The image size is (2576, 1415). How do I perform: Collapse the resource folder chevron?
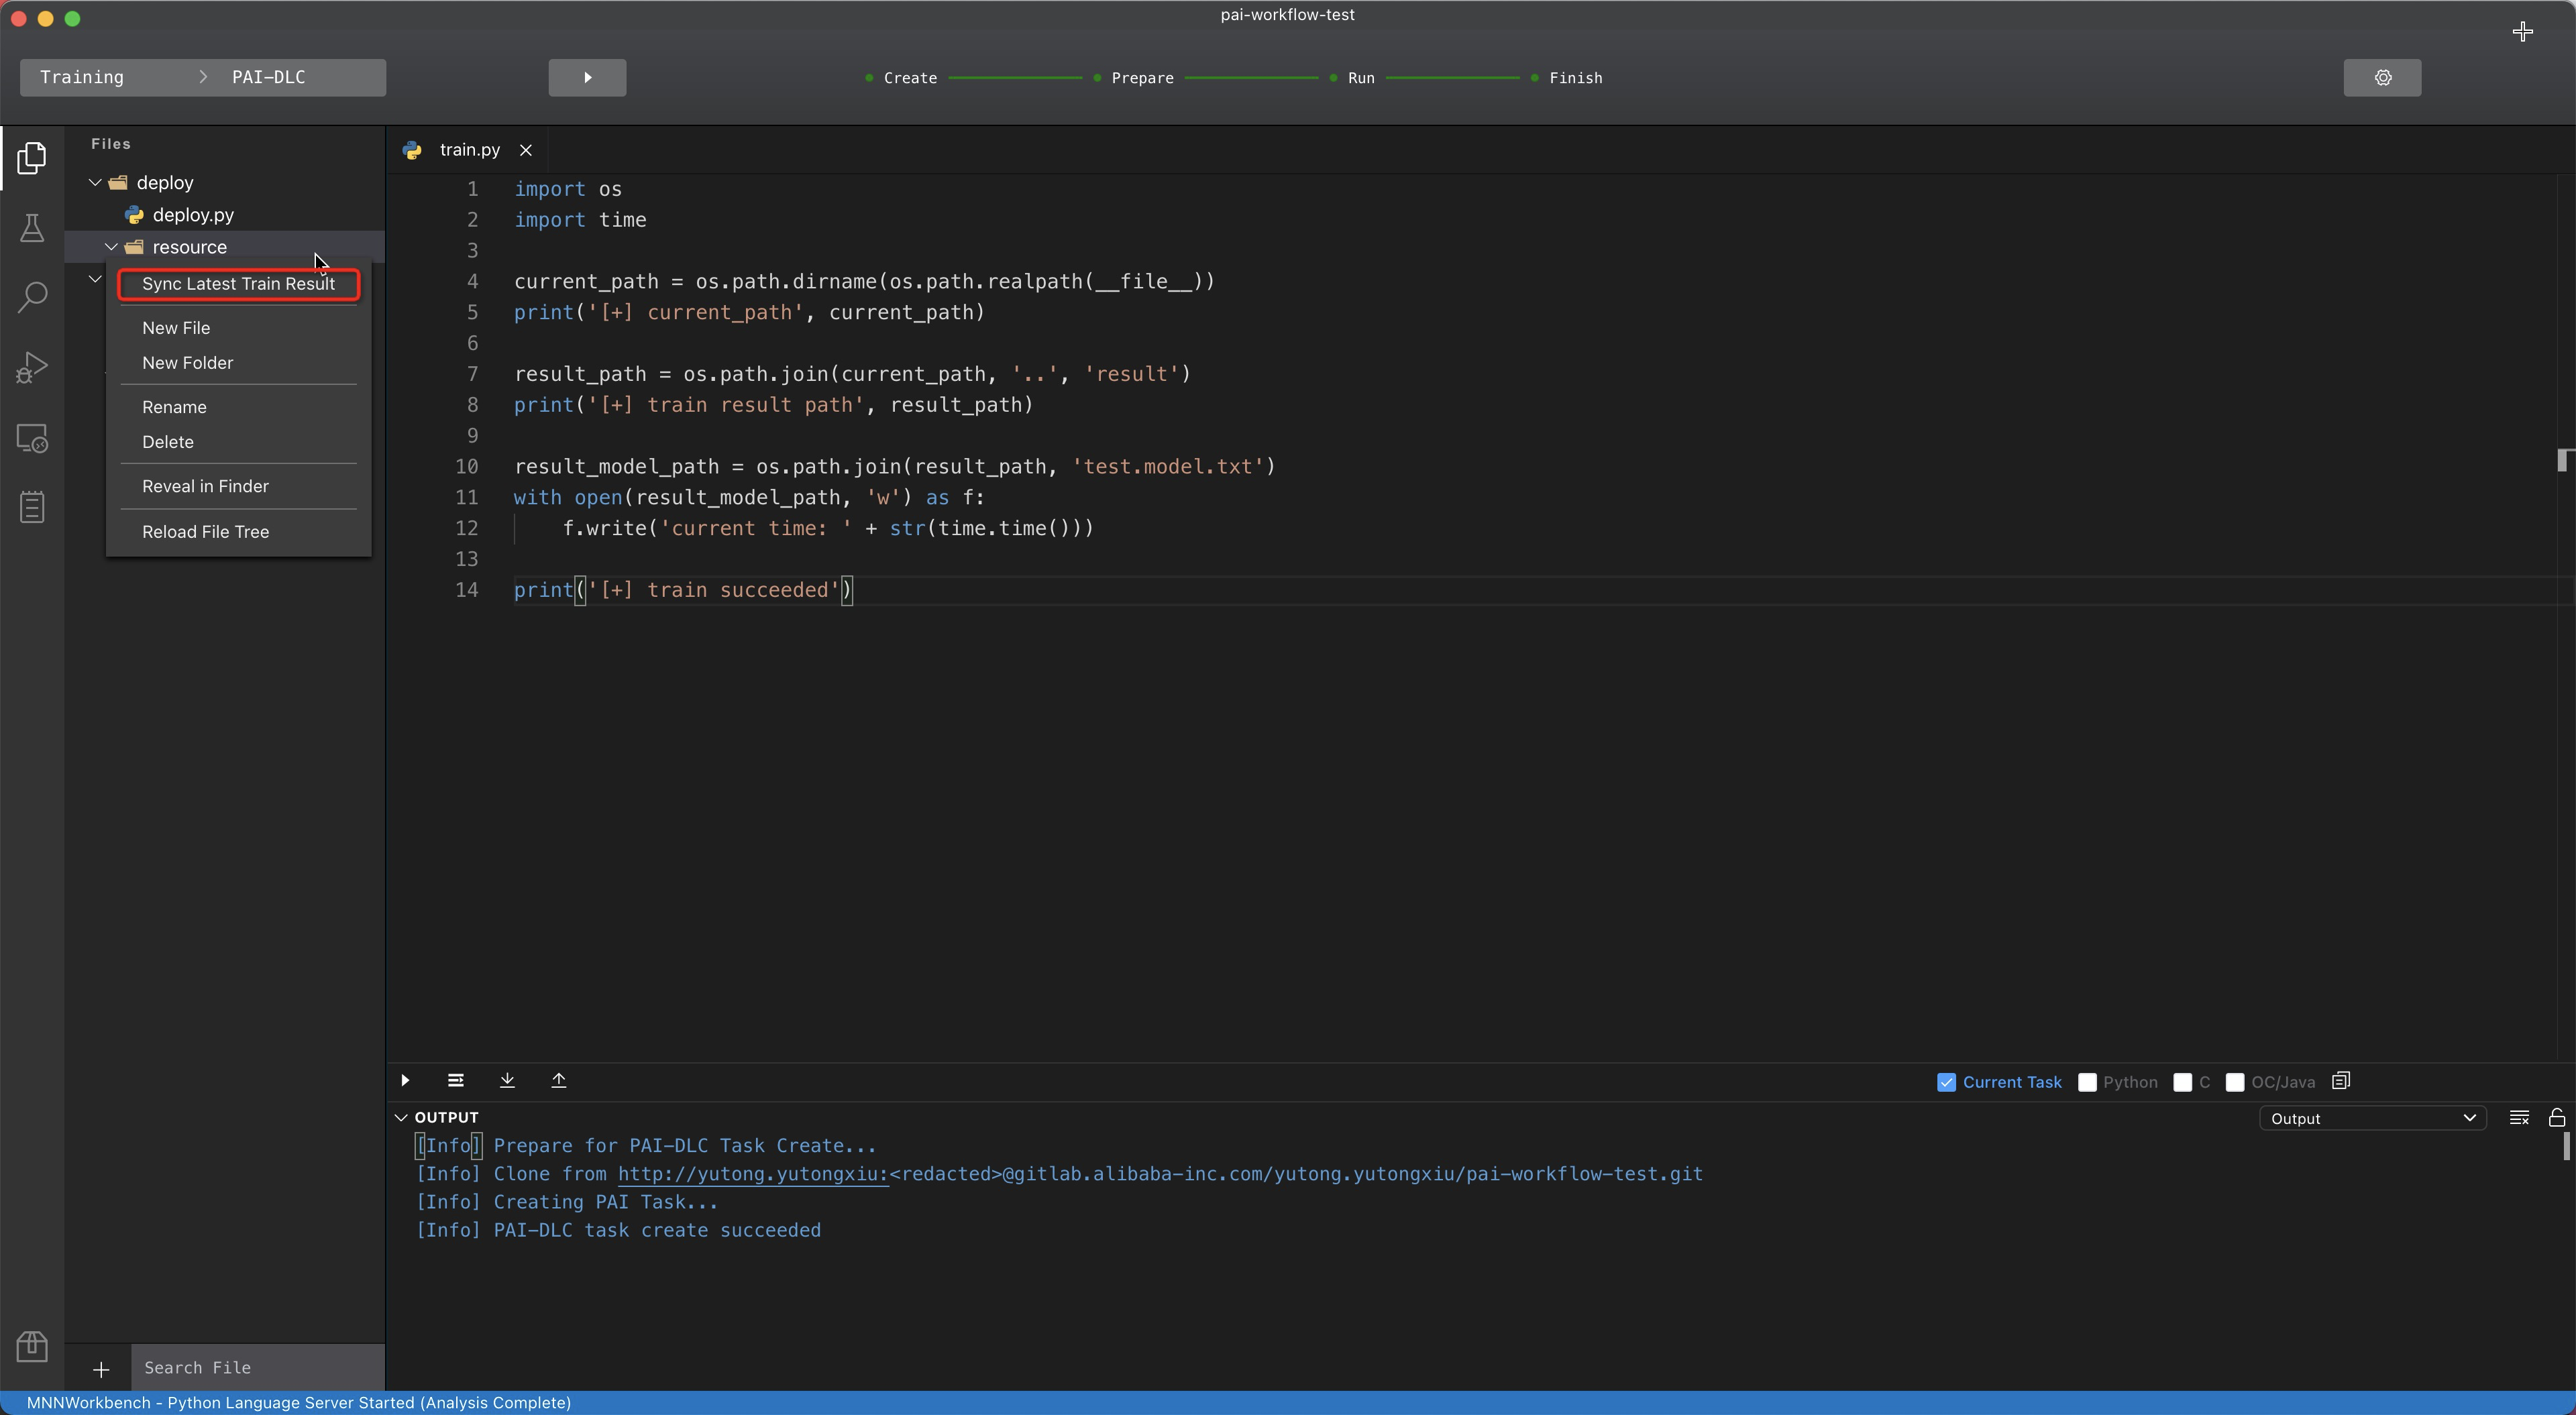click(112, 247)
